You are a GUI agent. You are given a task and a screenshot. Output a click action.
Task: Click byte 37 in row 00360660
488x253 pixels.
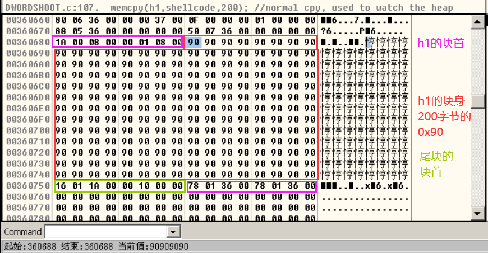tap(160, 20)
